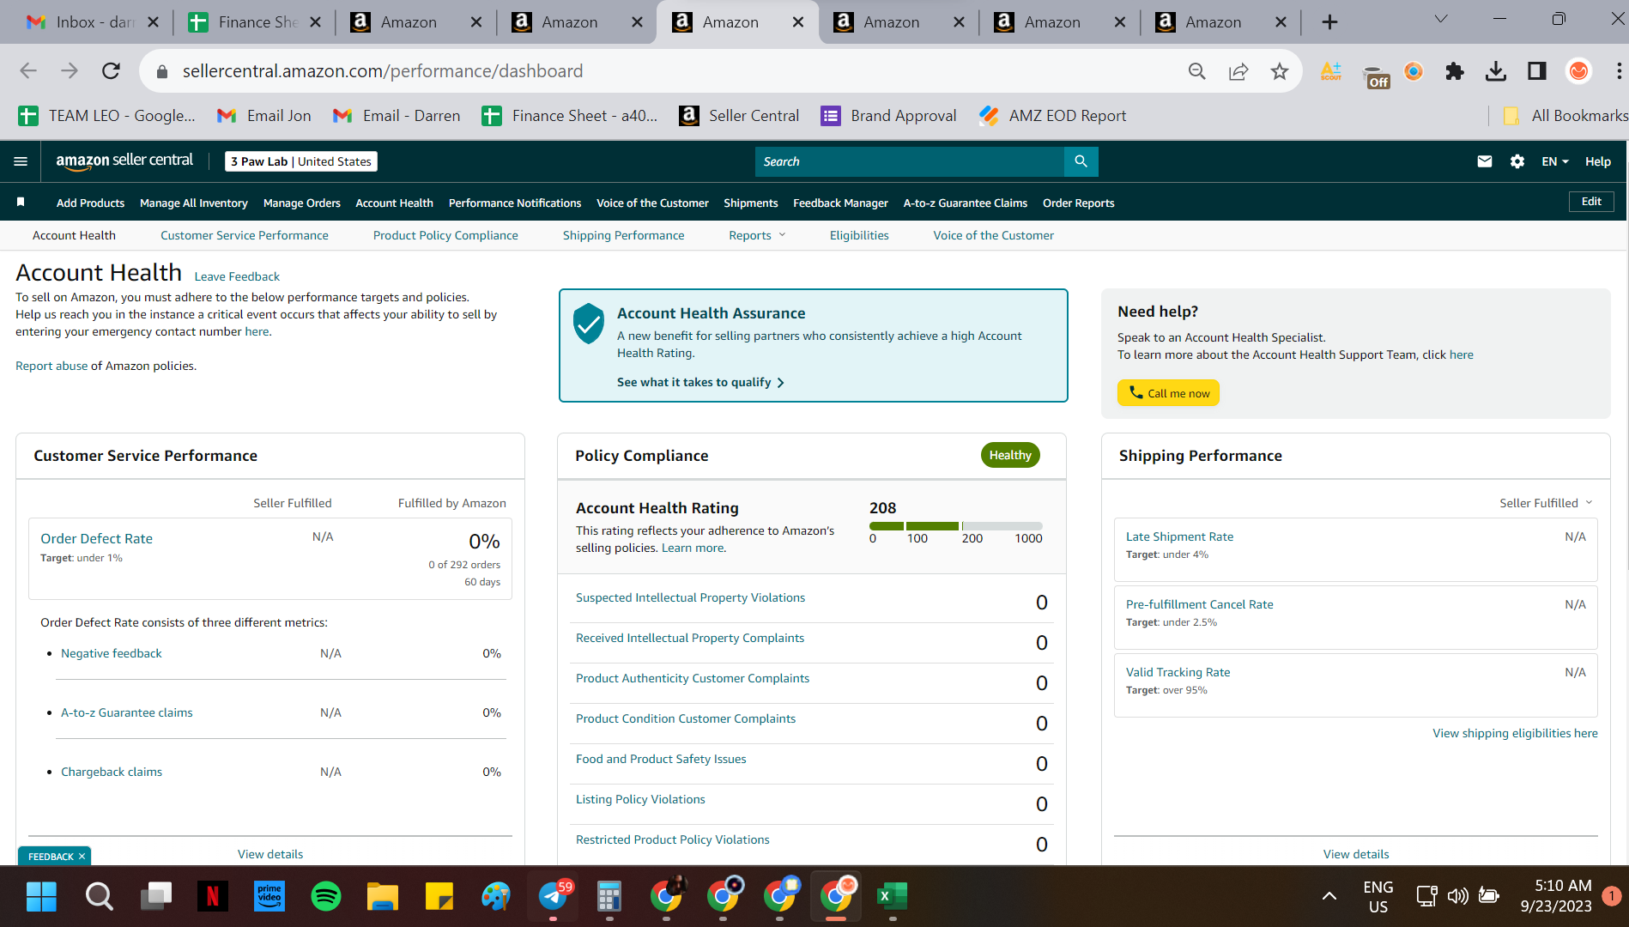Open Product Policy Compliance tab
Viewport: 1629px width, 927px height.
pos(445,235)
